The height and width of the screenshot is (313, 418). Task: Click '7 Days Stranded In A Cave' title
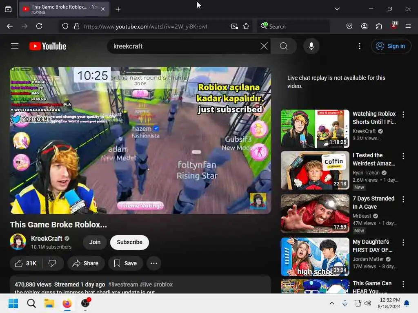374,203
